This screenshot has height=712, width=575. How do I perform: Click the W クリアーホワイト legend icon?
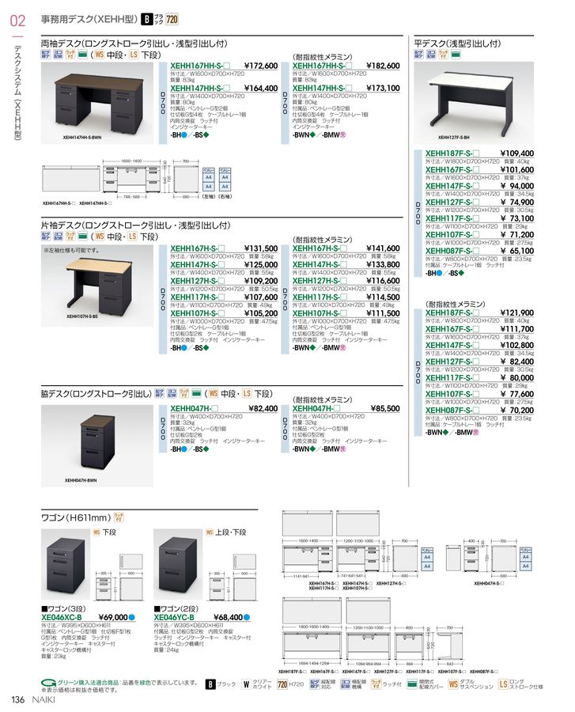246,684
